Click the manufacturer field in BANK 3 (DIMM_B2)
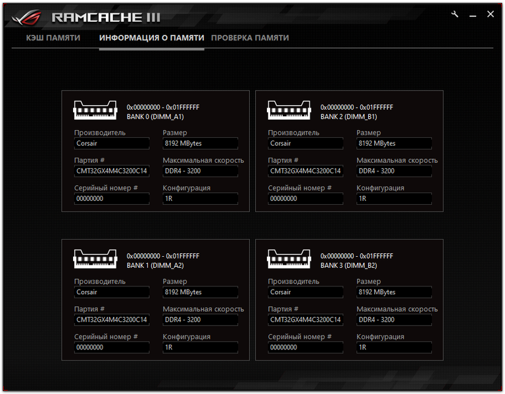Screen dimensions: 505x394 click(306, 292)
